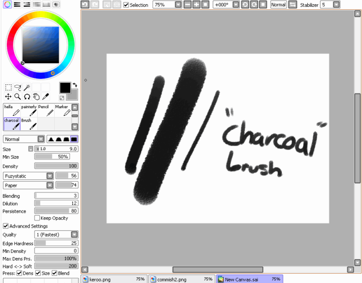The width and height of the screenshot is (362, 283).
Task: Click the canvas horizontal scrollbar thumb
Action: click(x=218, y=270)
